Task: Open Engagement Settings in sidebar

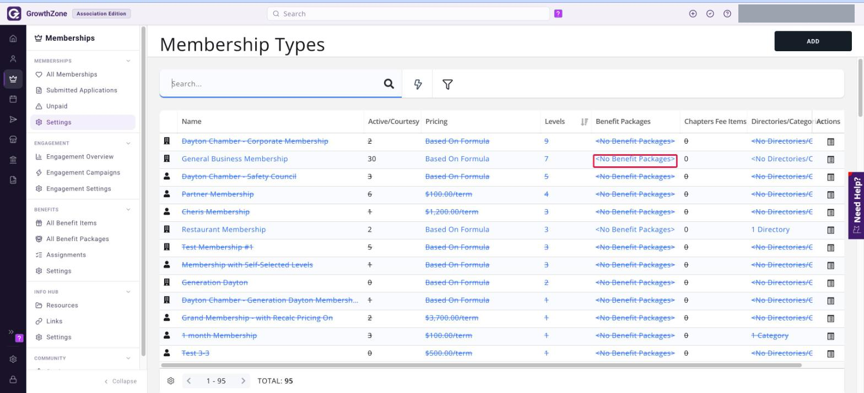Action: (x=79, y=189)
